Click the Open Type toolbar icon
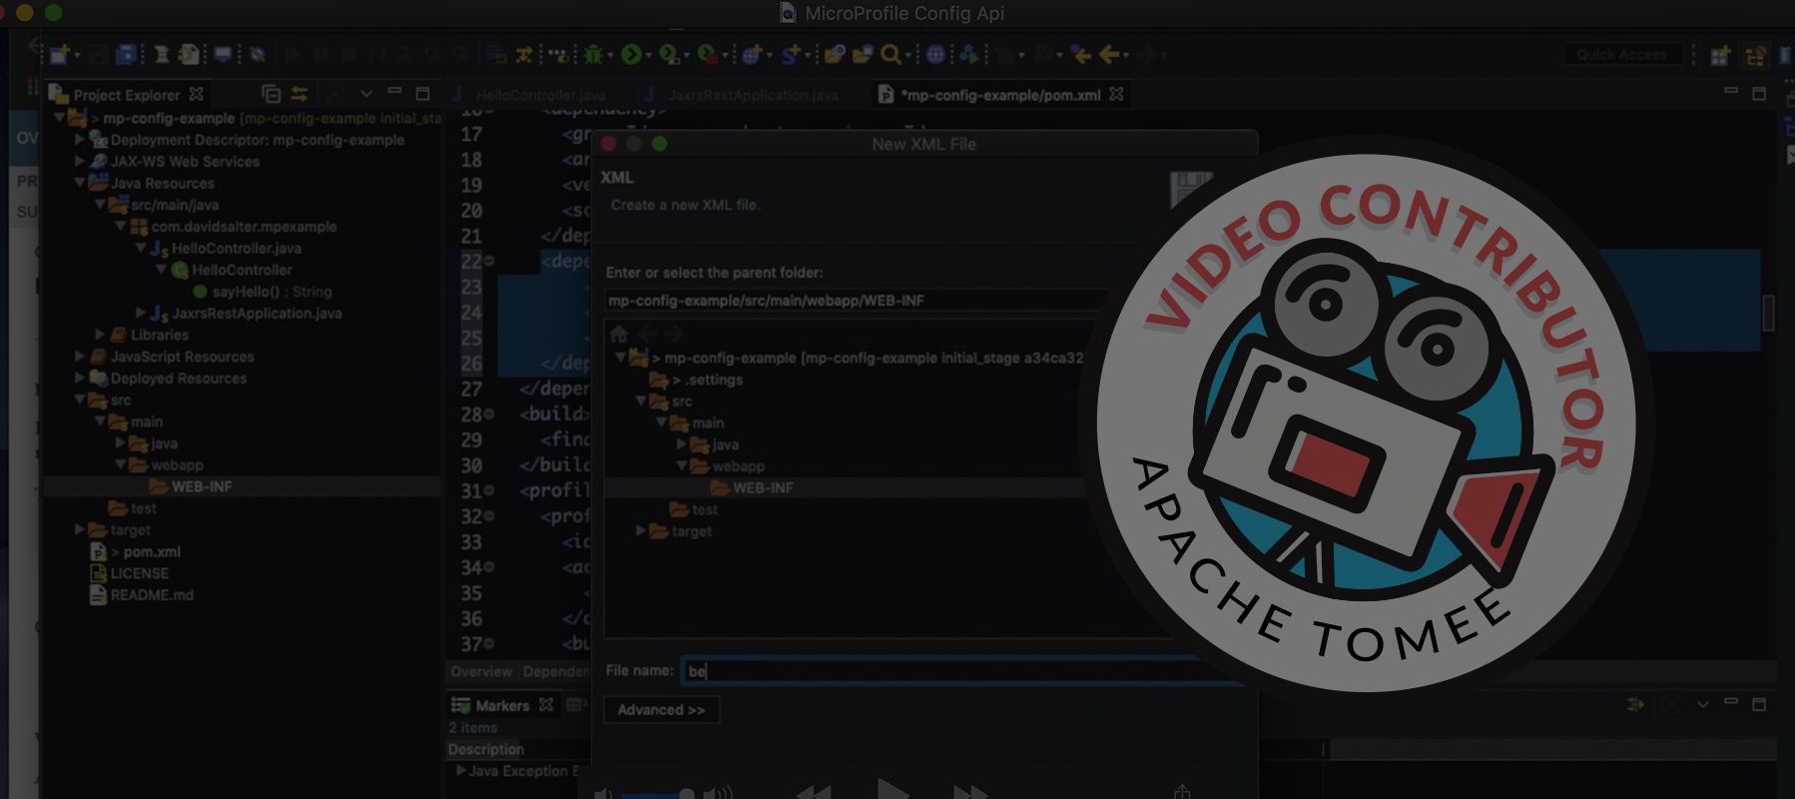 coord(835,54)
